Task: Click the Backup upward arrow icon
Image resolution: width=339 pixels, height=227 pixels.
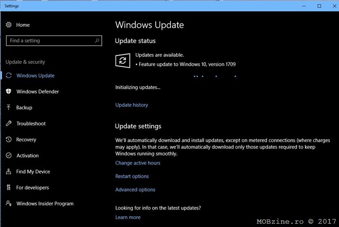Action: click(x=9, y=107)
